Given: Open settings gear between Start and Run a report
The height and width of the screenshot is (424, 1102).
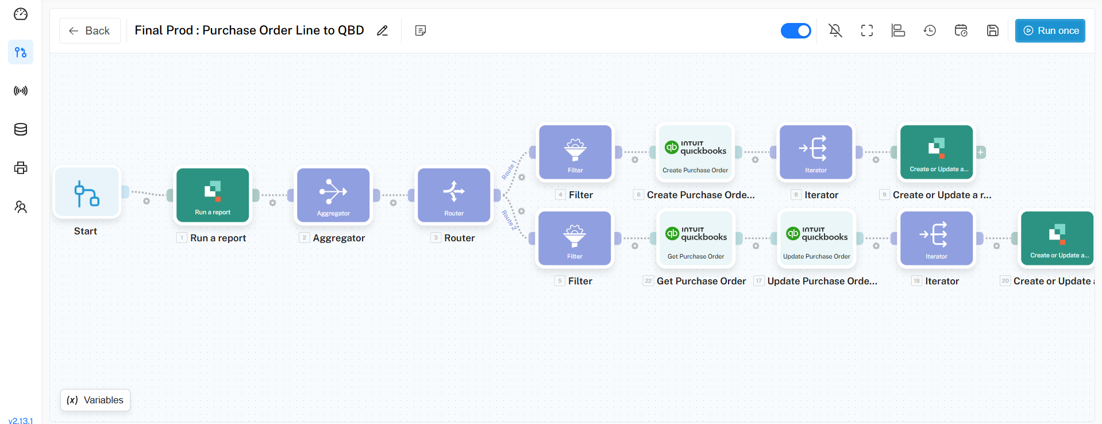Looking at the screenshot, I should [x=147, y=201].
